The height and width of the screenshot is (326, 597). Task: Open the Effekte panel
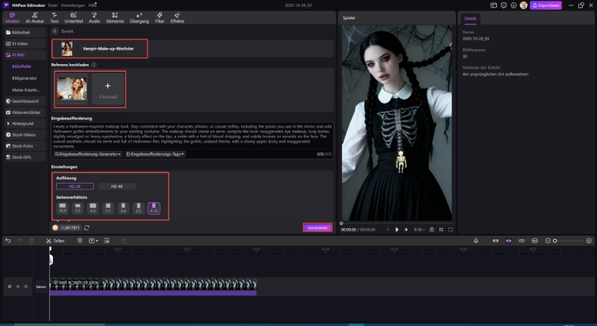click(x=178, y=17)
